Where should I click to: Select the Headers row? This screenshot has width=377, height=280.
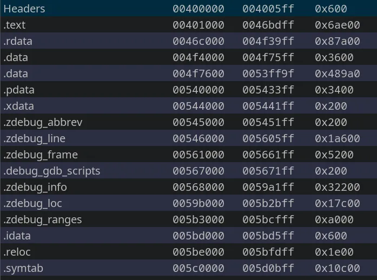(188, 9)
